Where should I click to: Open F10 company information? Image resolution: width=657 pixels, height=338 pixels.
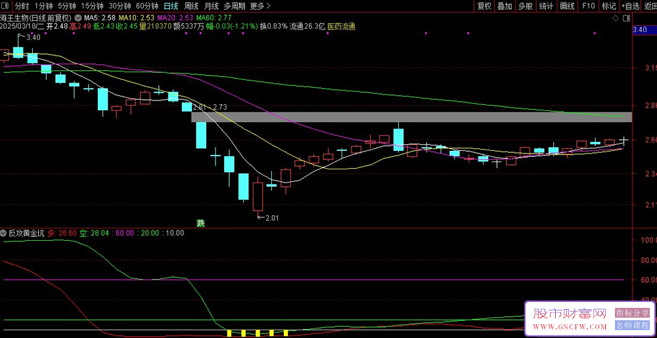coord(588,6)
